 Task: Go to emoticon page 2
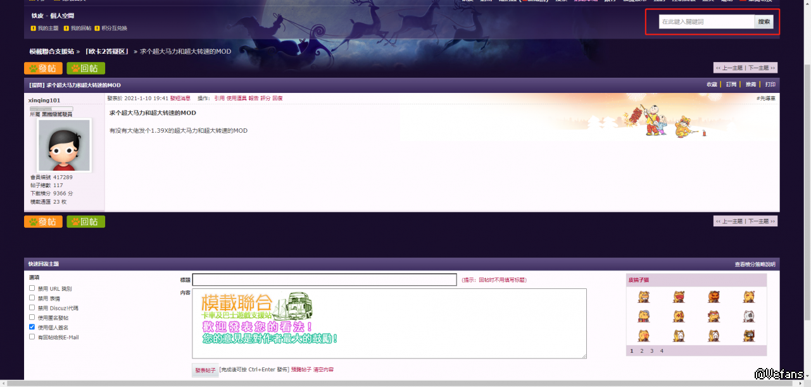(x=641, y=350)
